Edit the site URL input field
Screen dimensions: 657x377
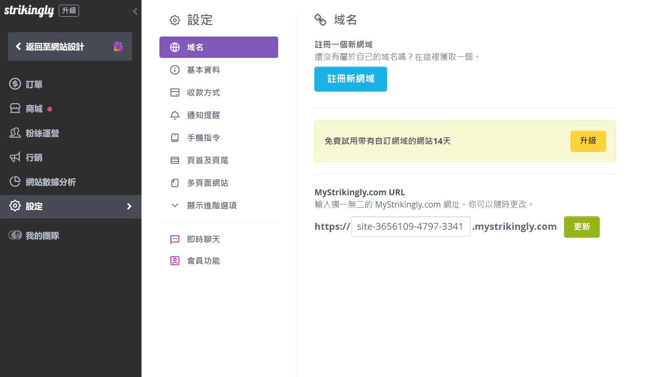coord(410,226)
